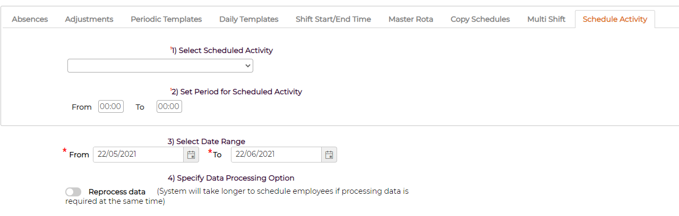
Task: Open the Adjustments tab
Action: coord(89,19)
